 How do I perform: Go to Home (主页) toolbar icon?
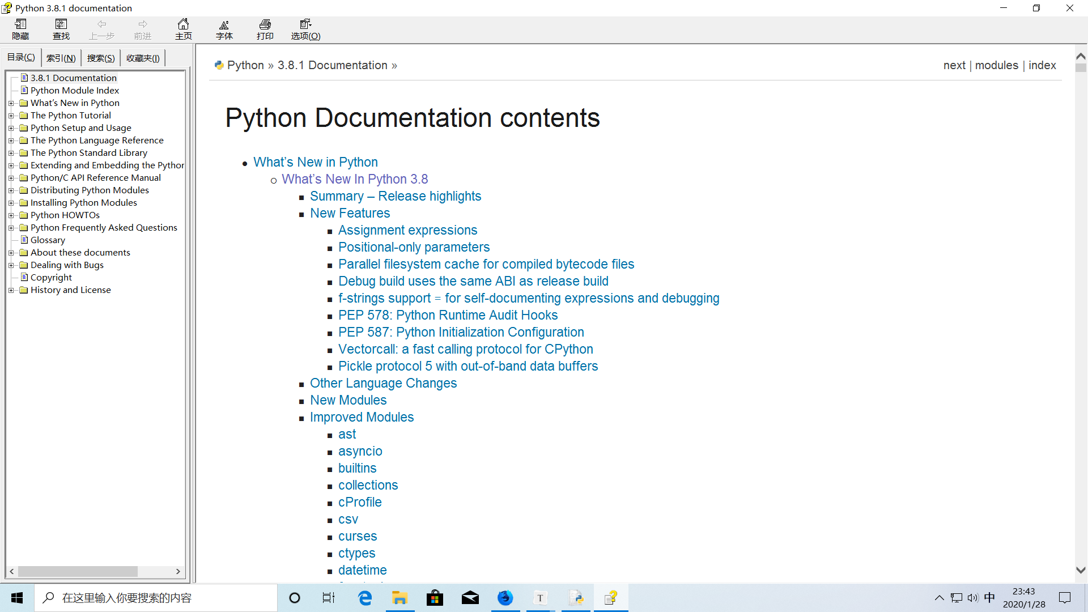184,29
